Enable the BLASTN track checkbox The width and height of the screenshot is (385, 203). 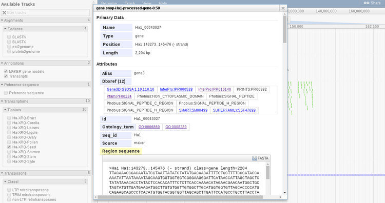pos(9,37)
